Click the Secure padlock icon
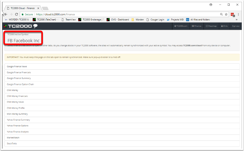This screenshot has width=244, height=151. (22, 14)
